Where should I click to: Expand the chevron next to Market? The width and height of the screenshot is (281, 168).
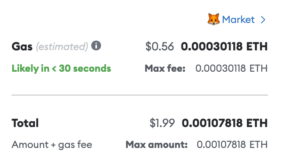[x=263, y=20]
